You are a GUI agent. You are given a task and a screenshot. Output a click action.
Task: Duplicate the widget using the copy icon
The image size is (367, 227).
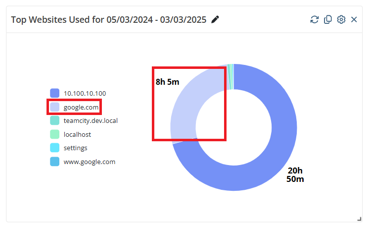click(x=327, y=19)
